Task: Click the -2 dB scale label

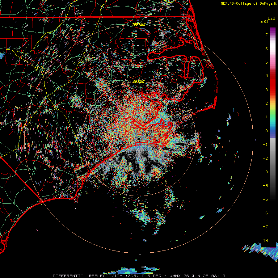Action: (x=265, y=158)
